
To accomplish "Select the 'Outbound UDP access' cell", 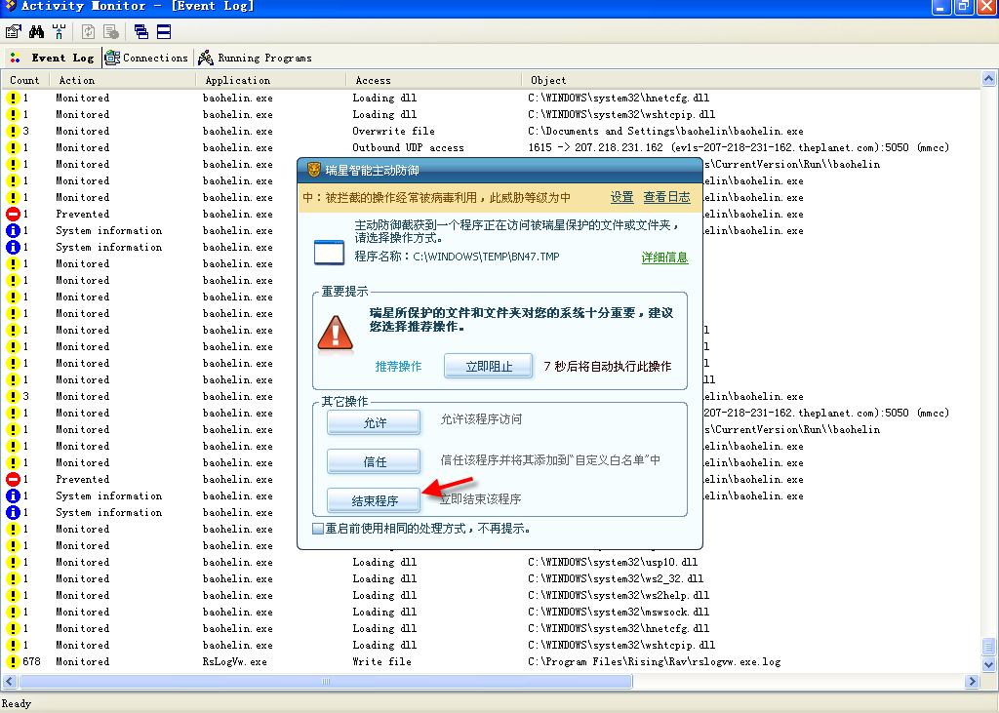I will [x=409, y=148].
